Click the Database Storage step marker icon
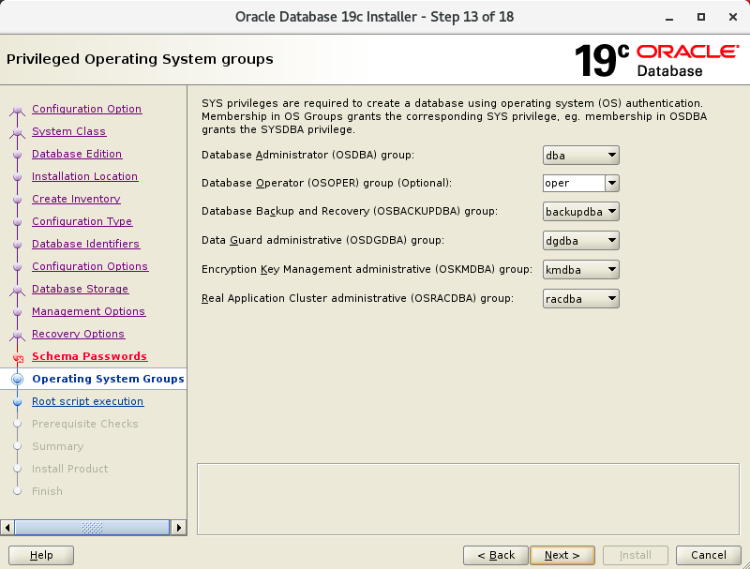 (17, 290)
